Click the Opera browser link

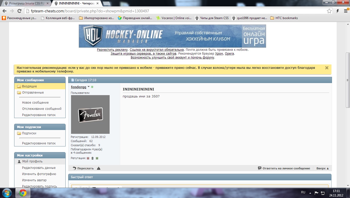(x=229, y=54)
